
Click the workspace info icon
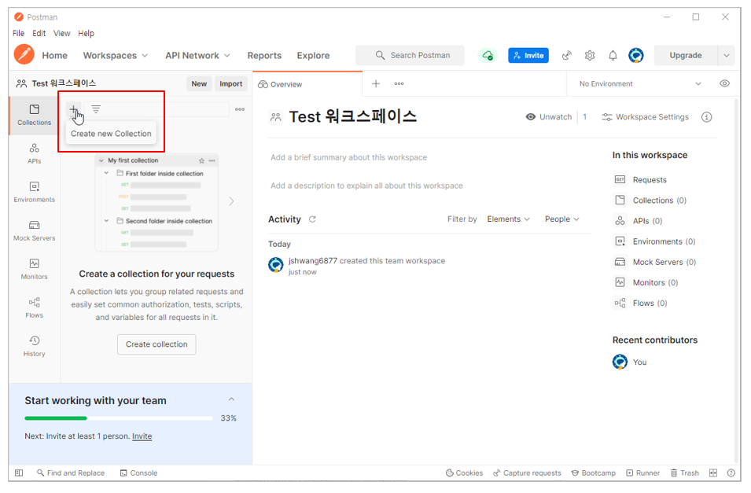(x=706, y=117)
